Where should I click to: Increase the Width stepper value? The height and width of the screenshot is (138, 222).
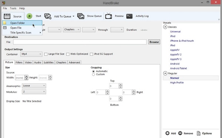coord(27,76)
